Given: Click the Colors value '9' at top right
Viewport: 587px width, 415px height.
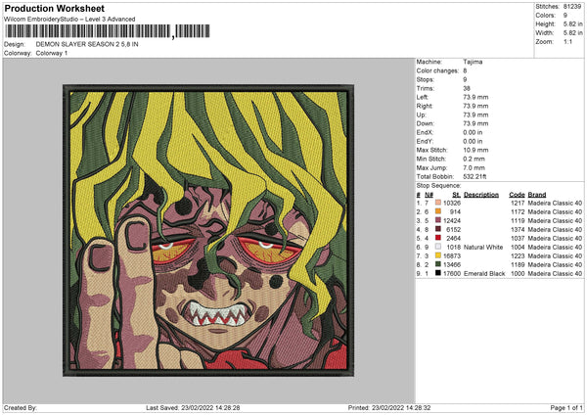Looking at the screenshot, I should pyautogui.click(x=565, y=16).
